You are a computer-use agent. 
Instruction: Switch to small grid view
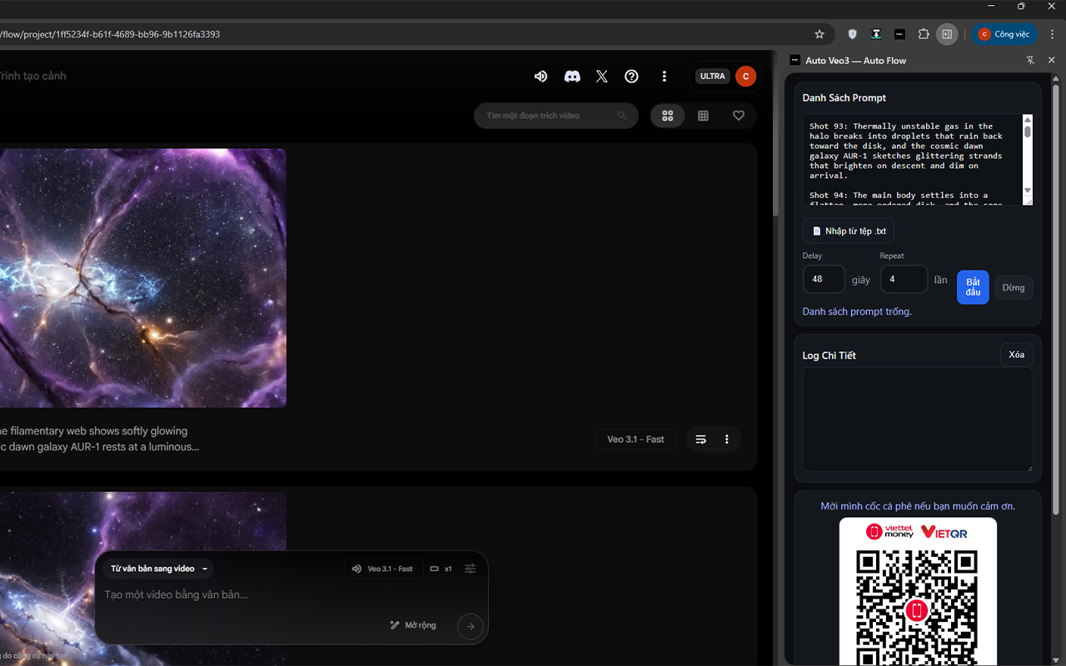[703, 116]
